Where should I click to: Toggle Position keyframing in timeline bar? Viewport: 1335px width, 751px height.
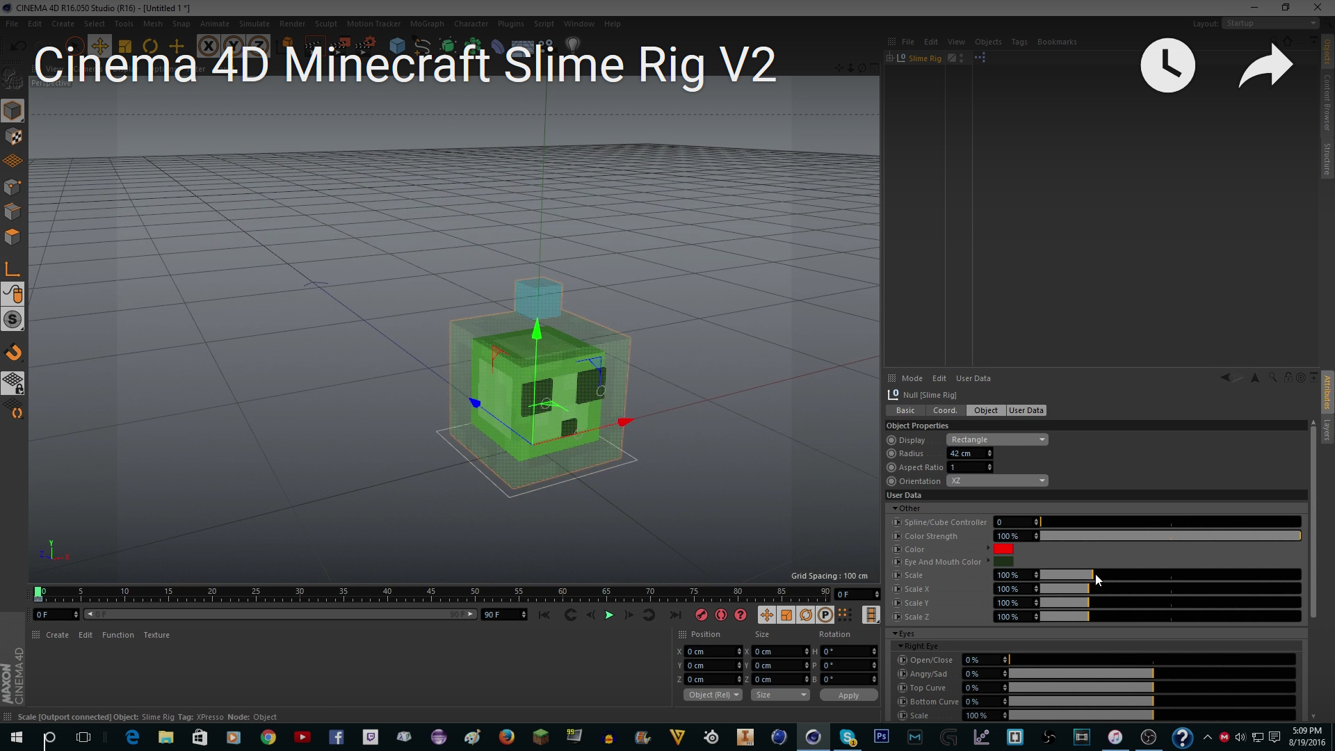pyautogui.click(x=766, y=615)
